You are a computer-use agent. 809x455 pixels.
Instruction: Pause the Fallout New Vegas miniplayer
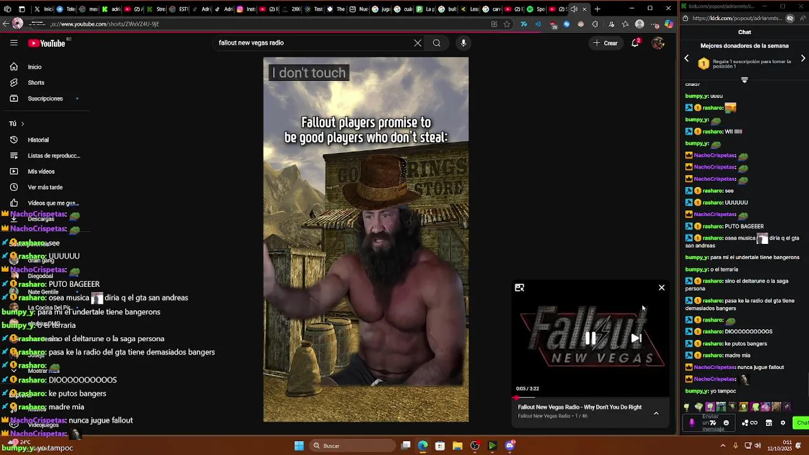590,338
